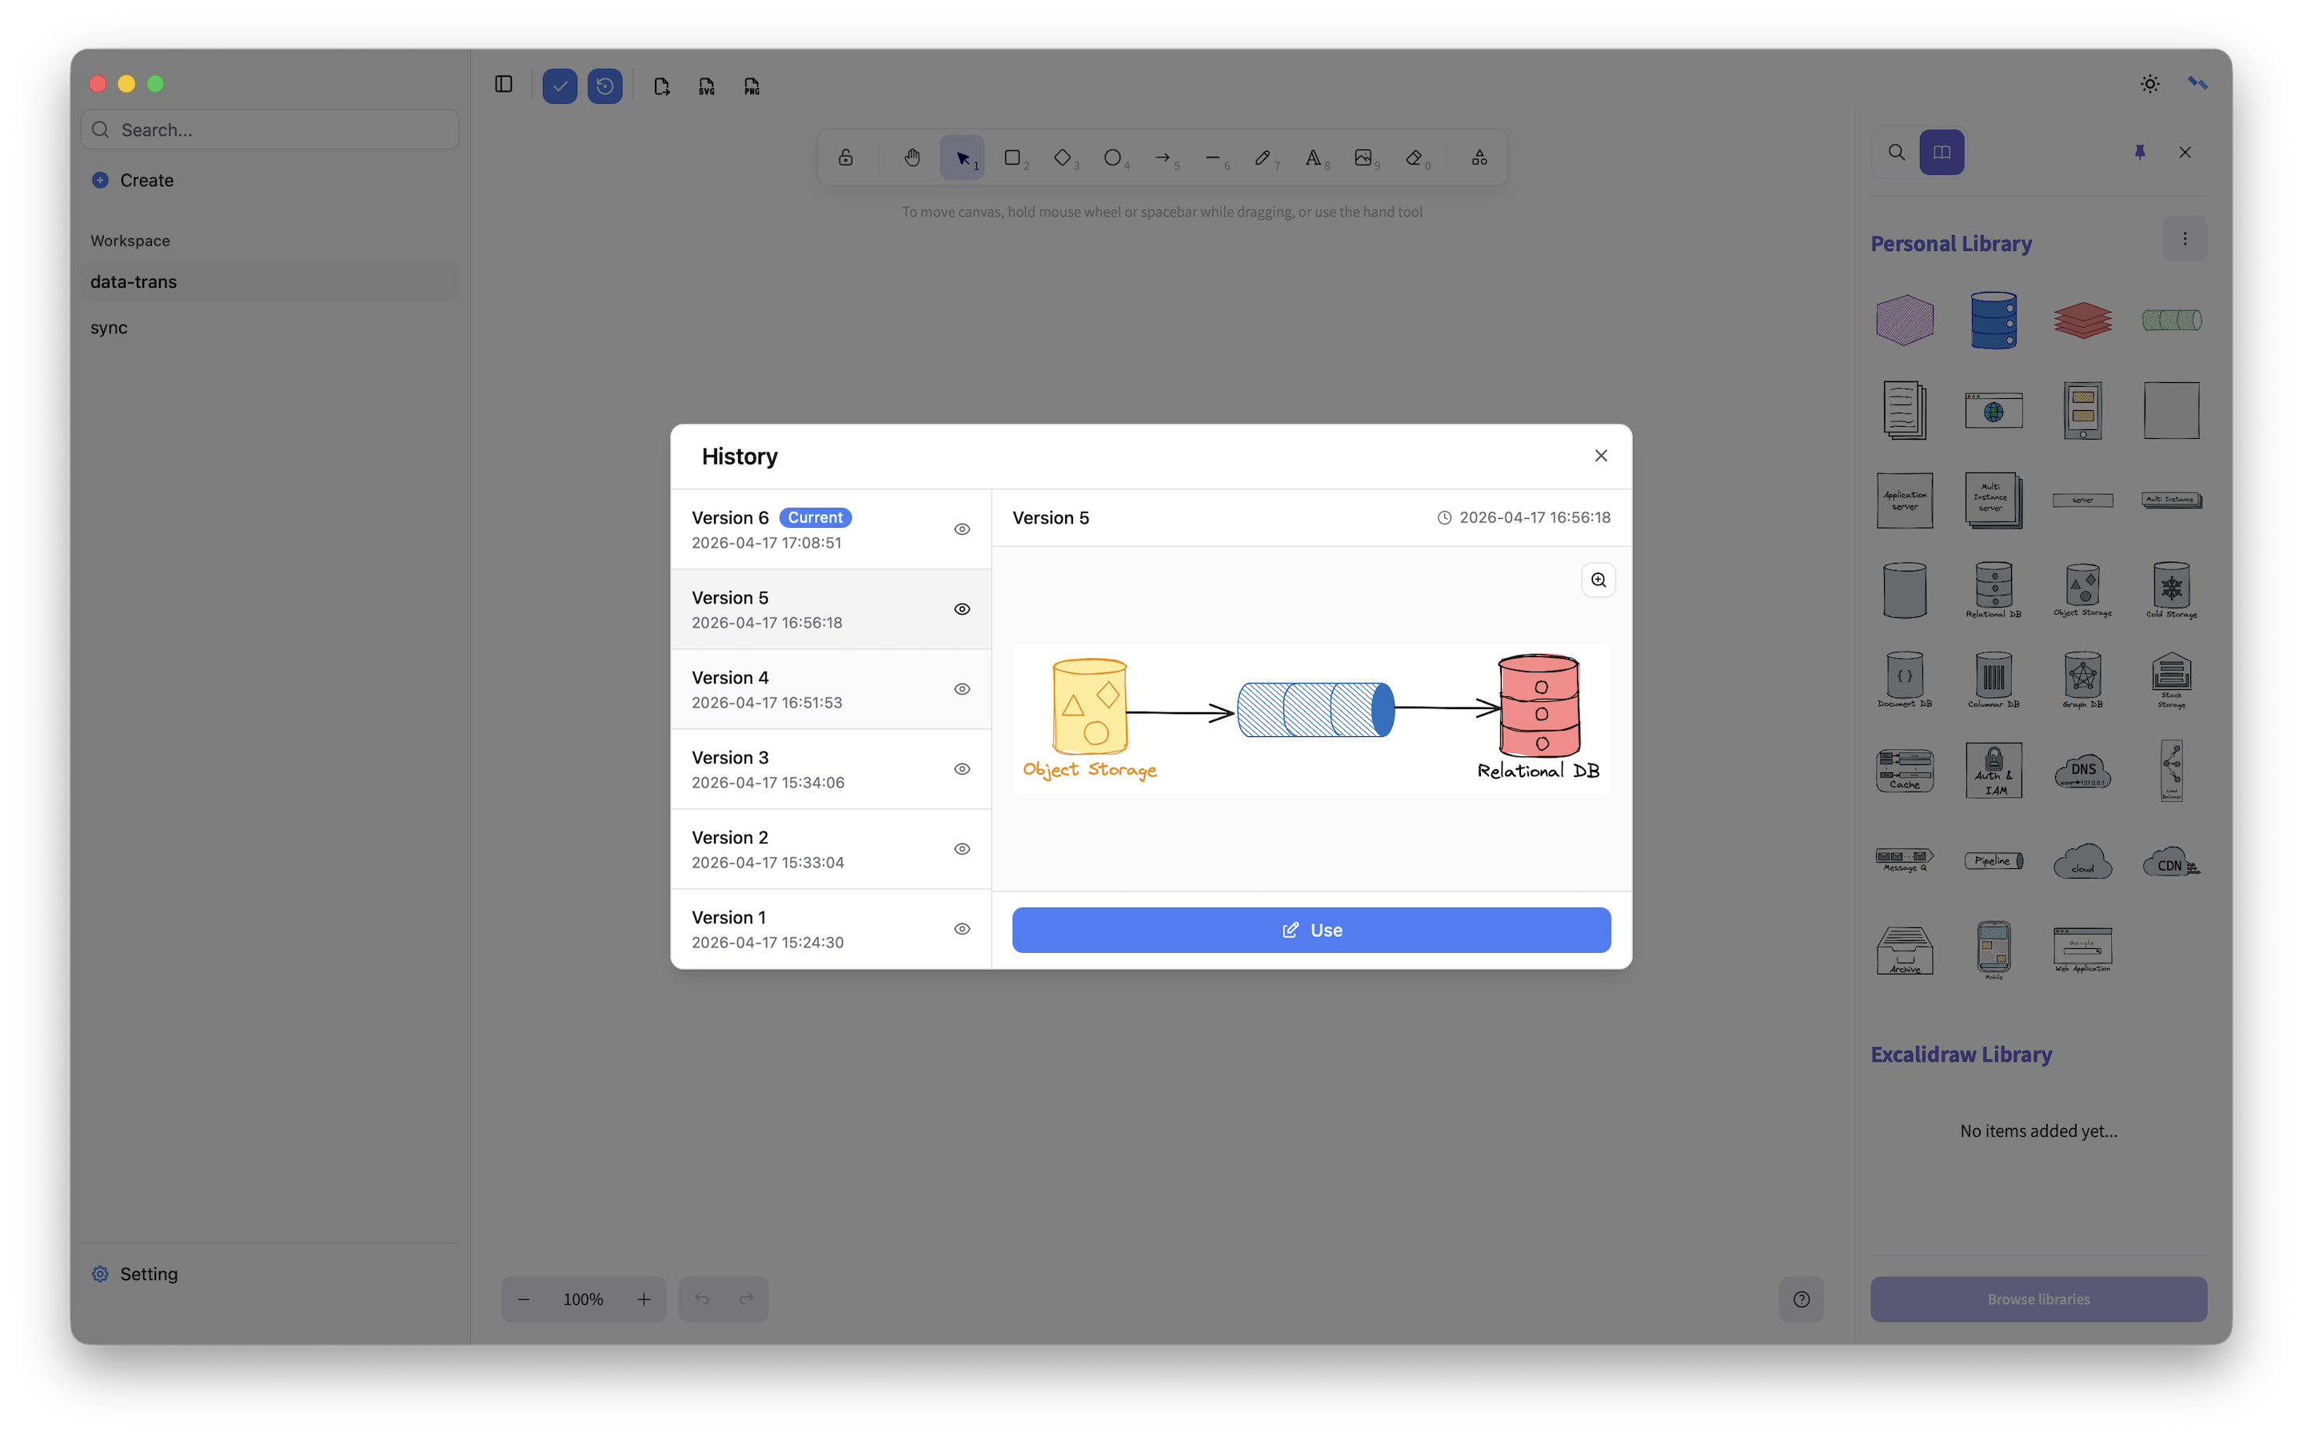Click the Browse libraries button
This screenshot has height=1439, width=2303.
pyautogui.click(x=2038, y=1299)
